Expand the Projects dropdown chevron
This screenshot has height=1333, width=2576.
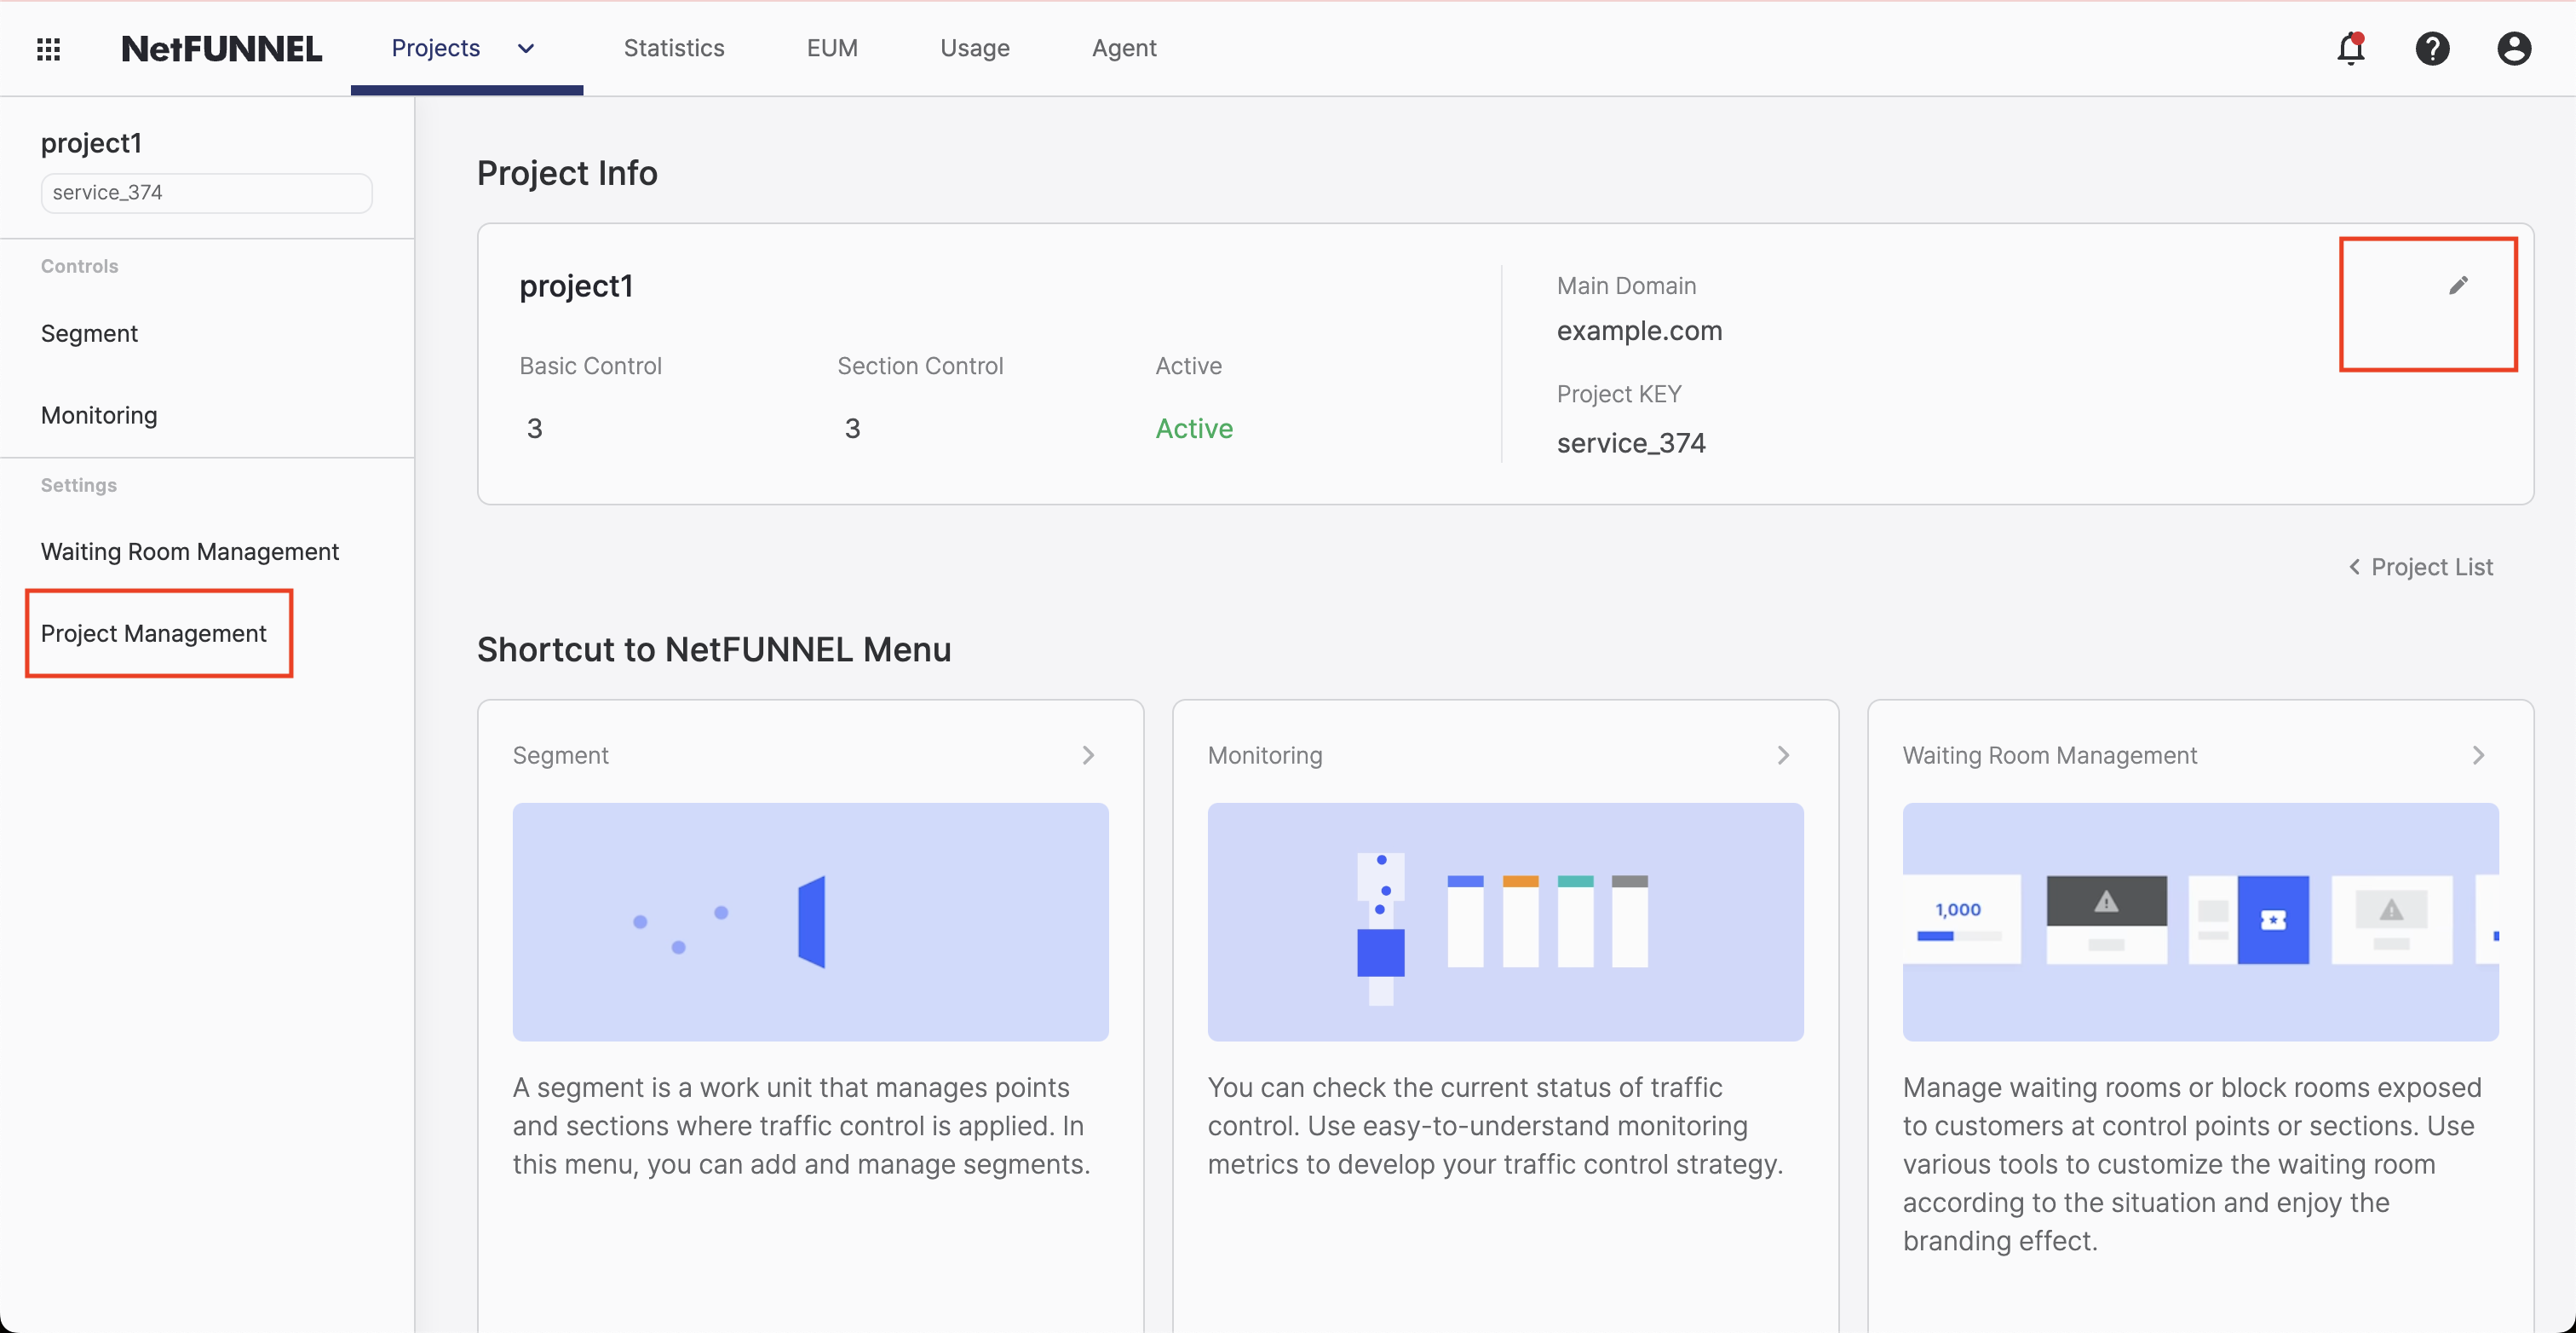526,48
